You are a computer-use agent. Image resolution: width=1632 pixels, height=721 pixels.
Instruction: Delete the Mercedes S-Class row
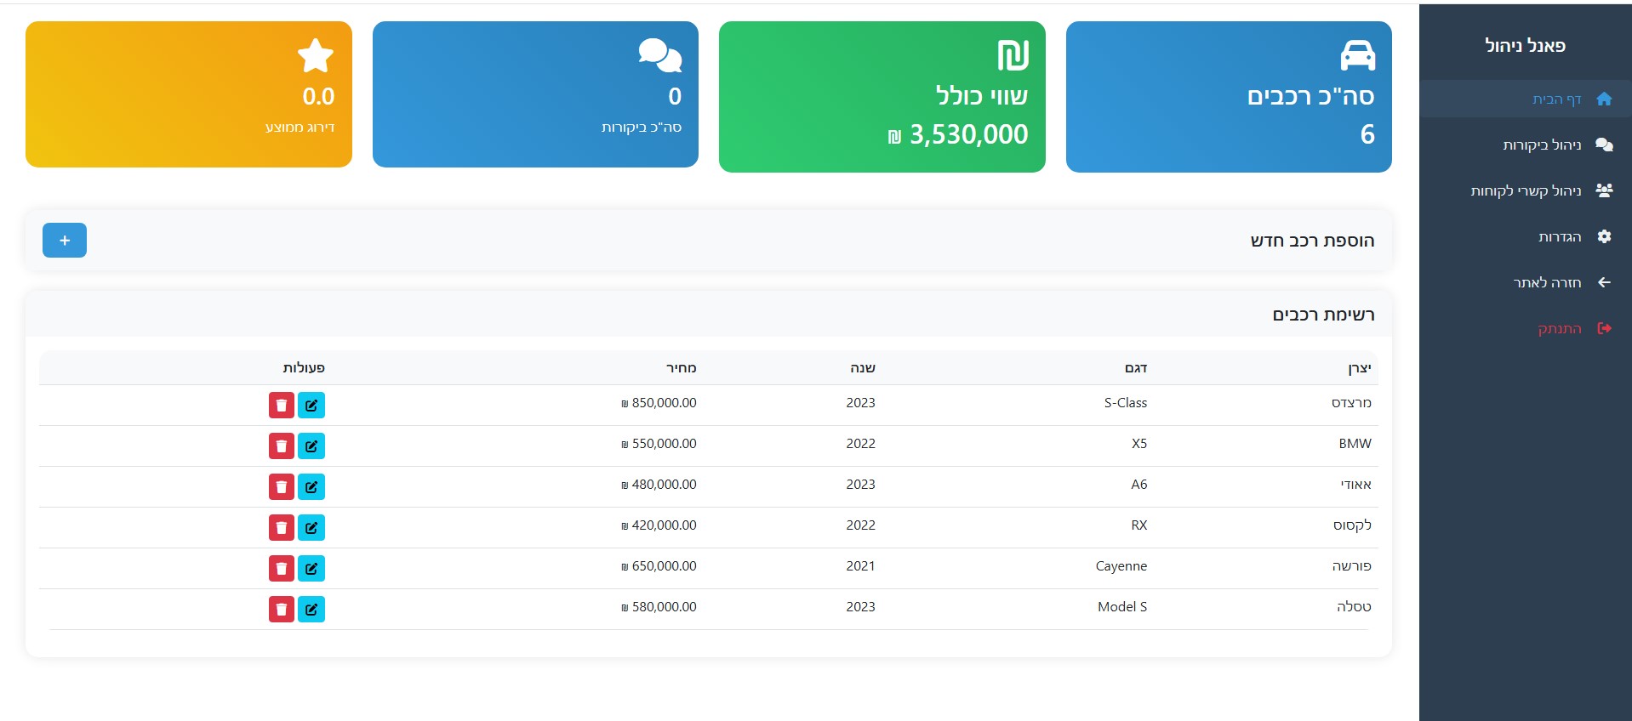click(282, 406)
